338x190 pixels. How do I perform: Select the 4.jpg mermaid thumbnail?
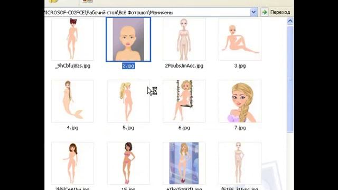[72, 101]
